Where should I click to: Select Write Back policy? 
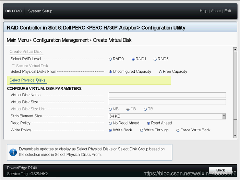(110, 130)
